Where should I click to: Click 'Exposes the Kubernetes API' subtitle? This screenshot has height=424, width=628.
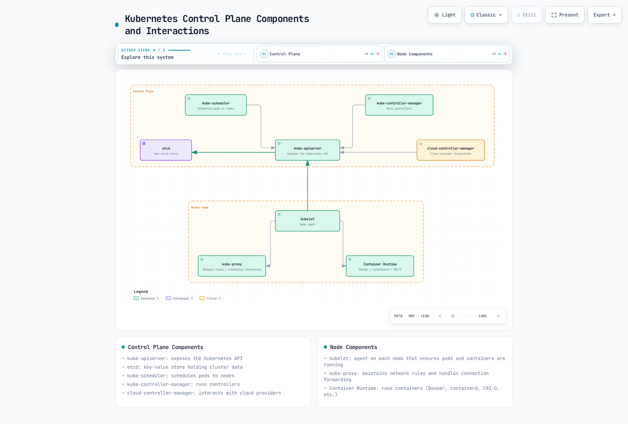(x=308, y=154)
